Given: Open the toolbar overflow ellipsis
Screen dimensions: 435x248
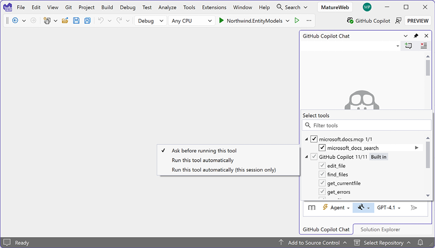Looking at the screenshot, I should click(309, 20).
